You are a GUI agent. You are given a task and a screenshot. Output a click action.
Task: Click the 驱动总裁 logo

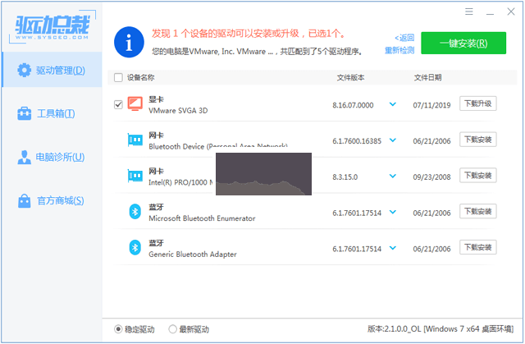pyautogui.click(x=52, y=27)
